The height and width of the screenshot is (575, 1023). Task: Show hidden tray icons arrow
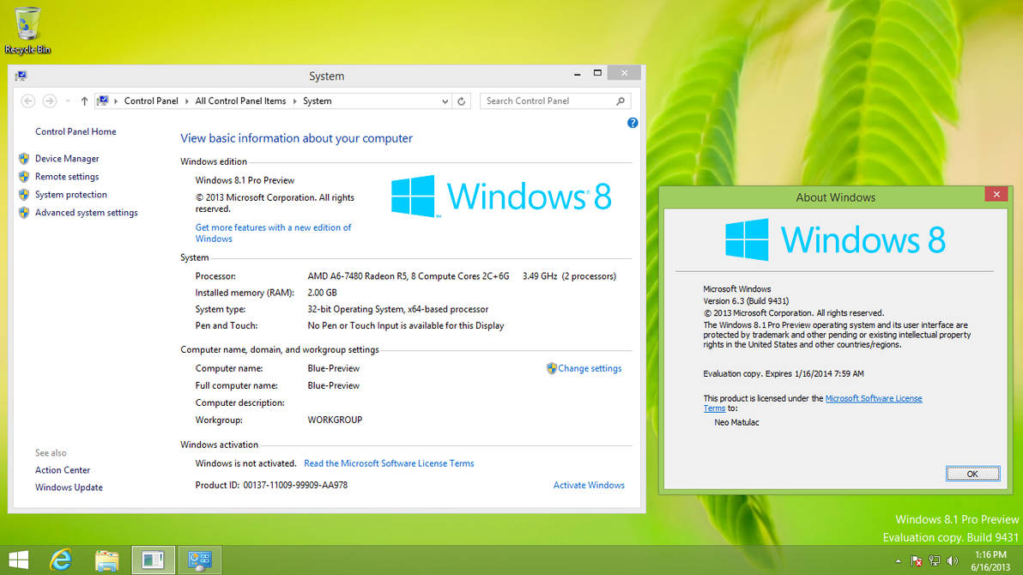click(898, 560)
